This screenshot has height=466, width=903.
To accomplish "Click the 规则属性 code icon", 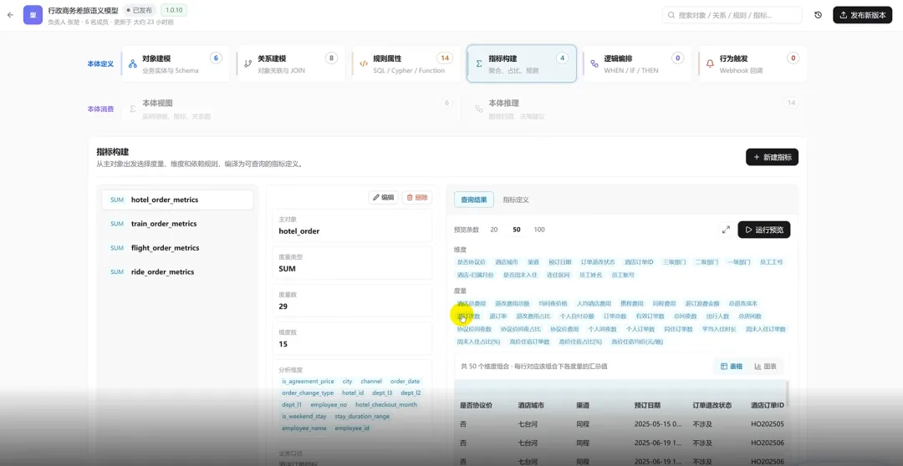I will (x=364, y=63).
